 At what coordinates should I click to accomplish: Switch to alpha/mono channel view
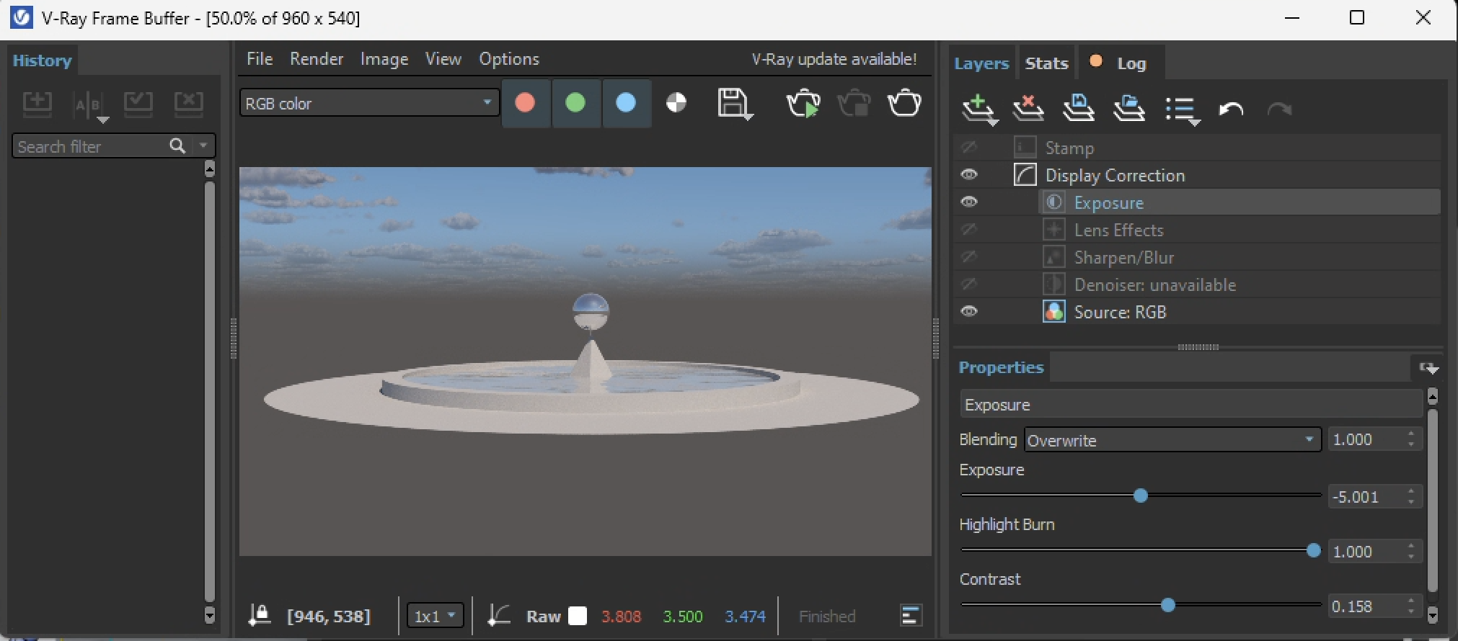coord(676,104)
